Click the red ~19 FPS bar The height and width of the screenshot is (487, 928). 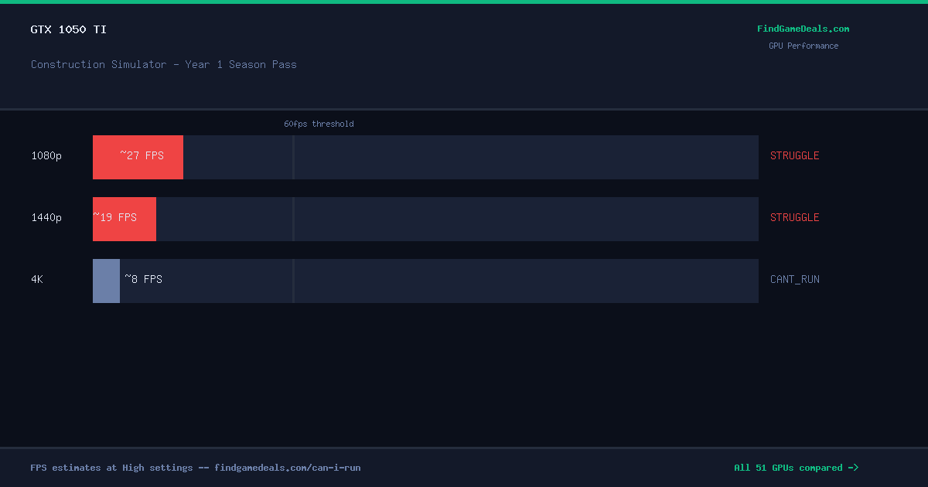(x=125, y=219)
